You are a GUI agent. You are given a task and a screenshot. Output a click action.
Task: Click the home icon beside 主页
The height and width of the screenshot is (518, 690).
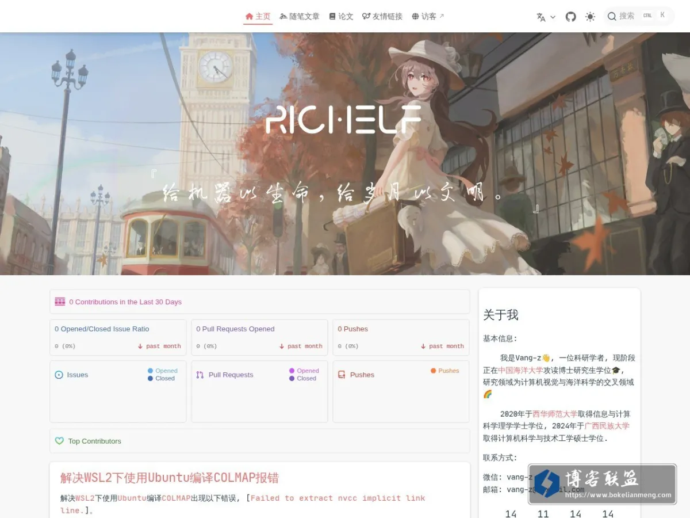[249, 17]
